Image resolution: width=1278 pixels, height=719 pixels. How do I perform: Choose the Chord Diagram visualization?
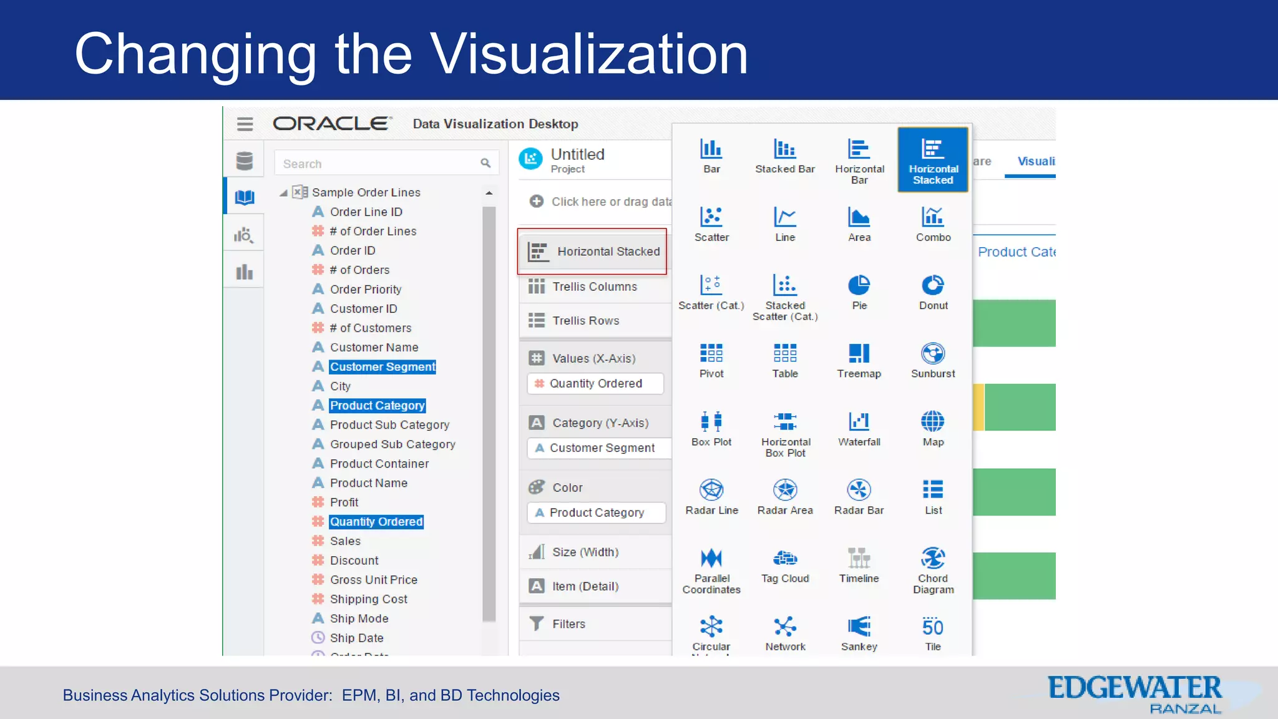point(933,570)
